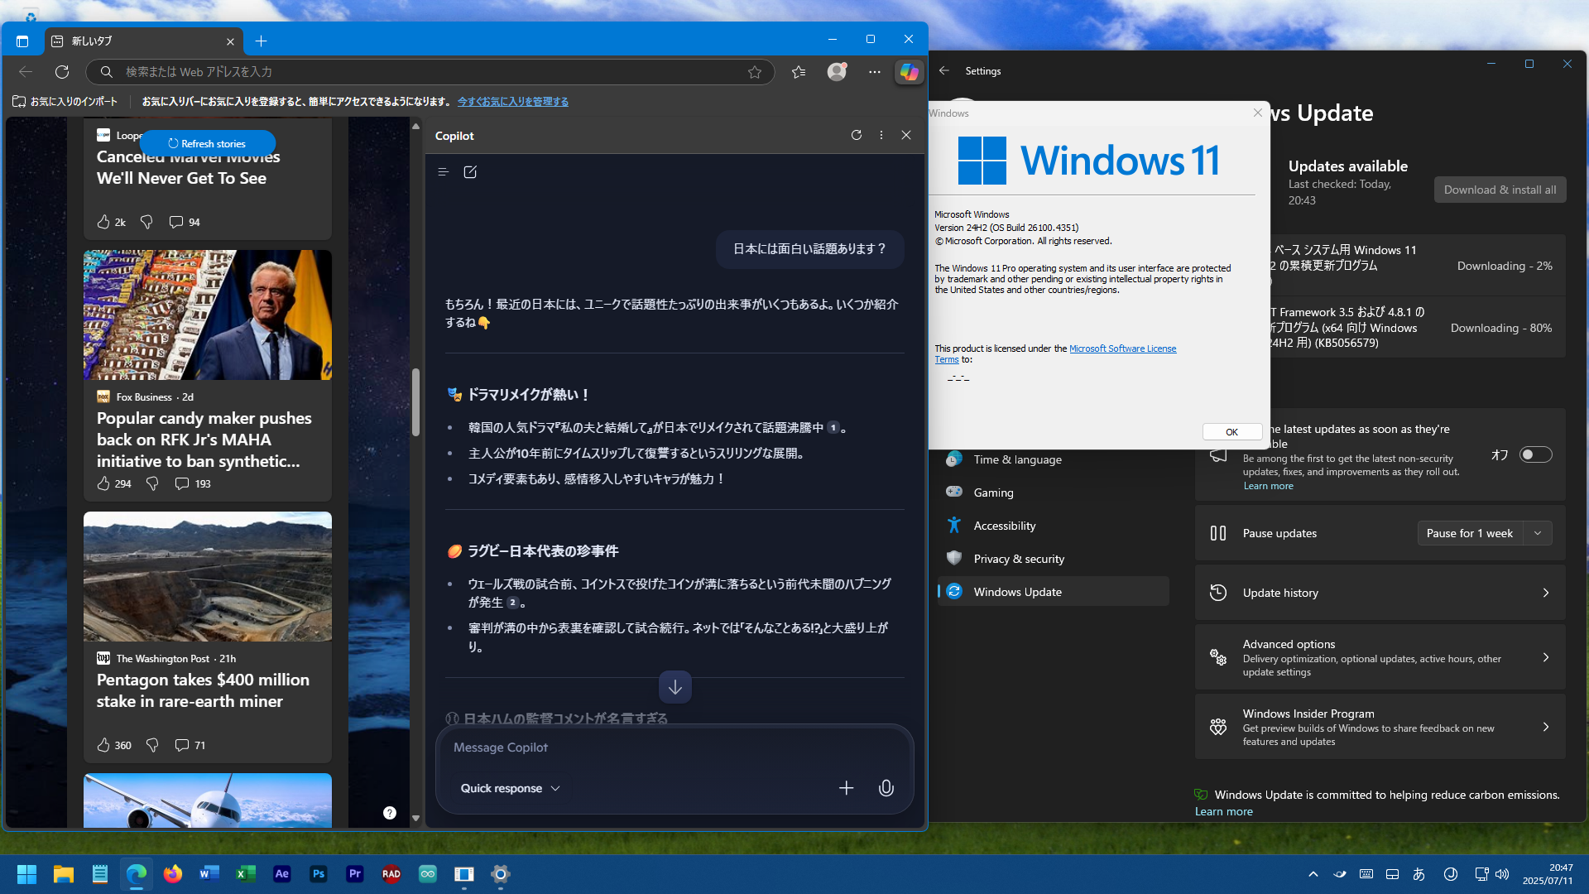Expand Pause for 1 week dropdown
The image size is (1589, 894).
[1538, 533]
